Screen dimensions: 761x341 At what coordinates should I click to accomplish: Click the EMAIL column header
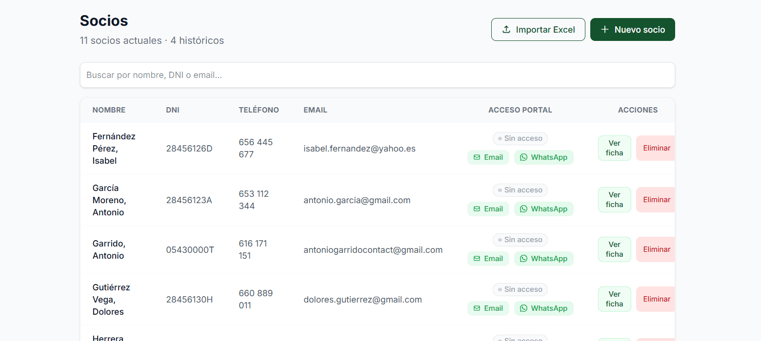(x=315, y=110)
